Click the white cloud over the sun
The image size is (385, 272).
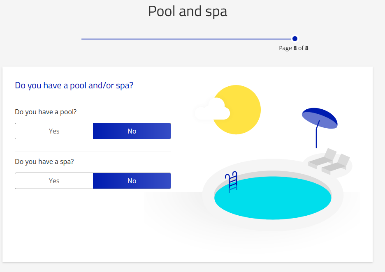coord(212,110)
